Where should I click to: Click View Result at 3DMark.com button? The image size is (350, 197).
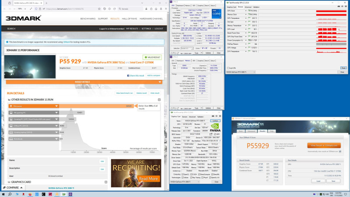click(324, 145)
